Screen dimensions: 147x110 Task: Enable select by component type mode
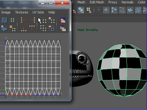click(x=89, y=10)
